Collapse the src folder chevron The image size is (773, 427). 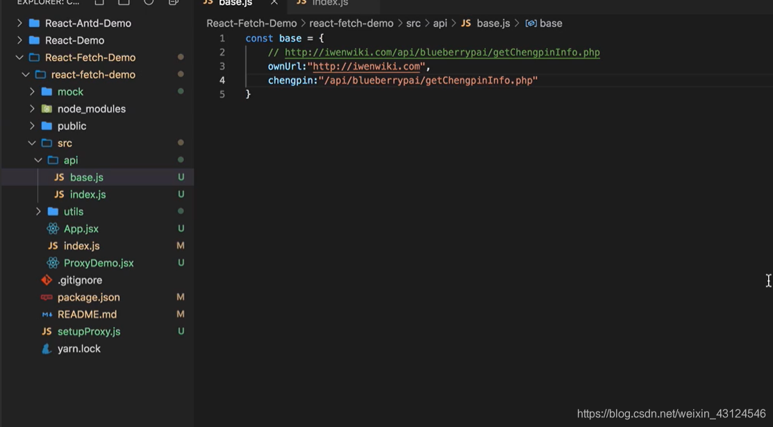pos(32,143)
